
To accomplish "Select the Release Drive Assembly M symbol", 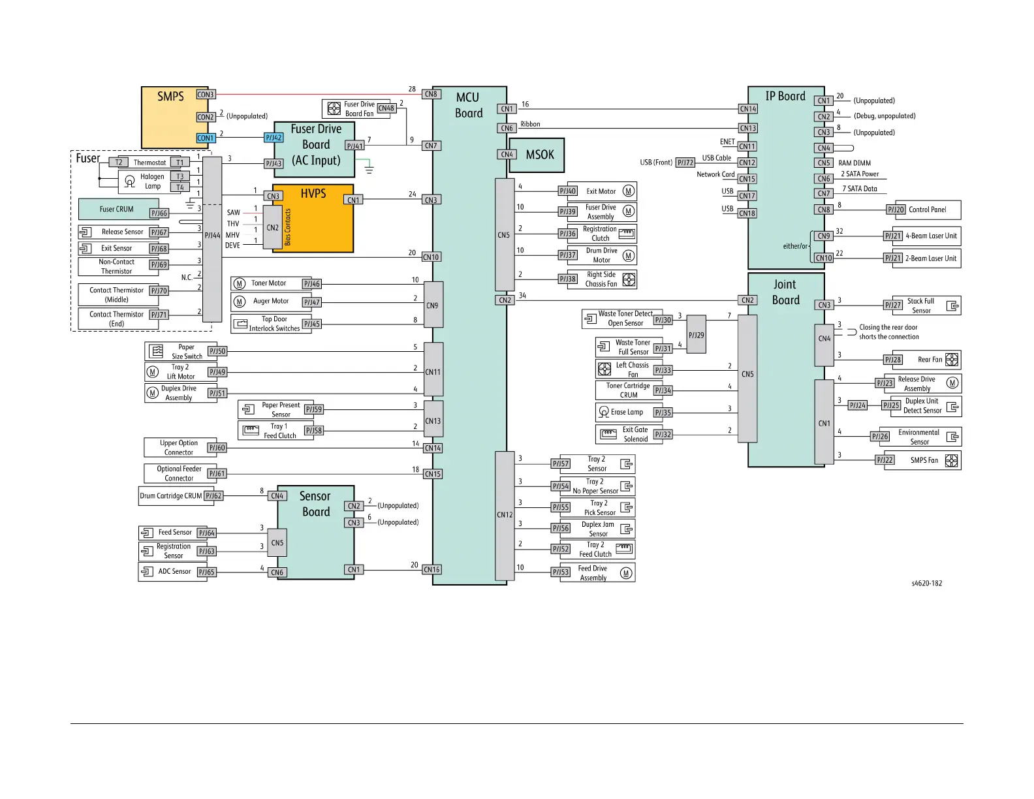I will (x=952, y=383).
